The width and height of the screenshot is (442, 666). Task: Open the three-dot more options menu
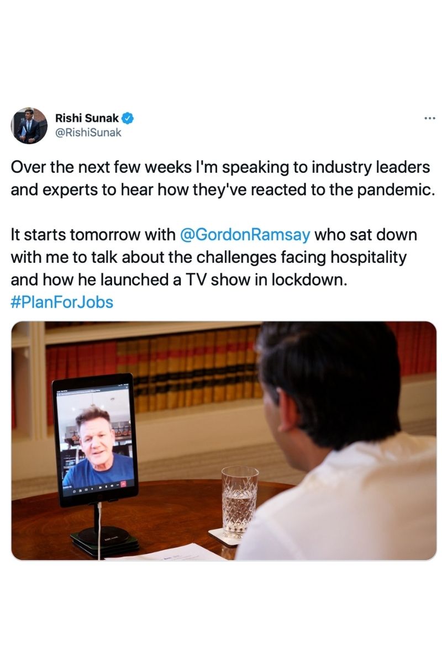(429, 118)
